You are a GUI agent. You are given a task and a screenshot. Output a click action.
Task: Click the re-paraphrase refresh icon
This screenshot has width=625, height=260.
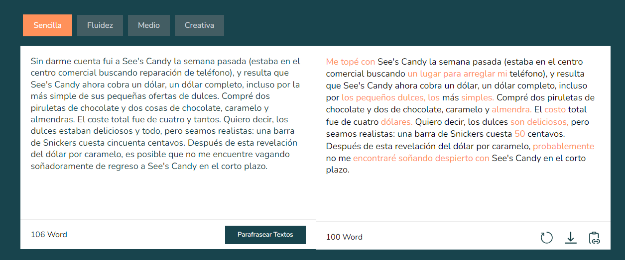(x=547, y=238)
